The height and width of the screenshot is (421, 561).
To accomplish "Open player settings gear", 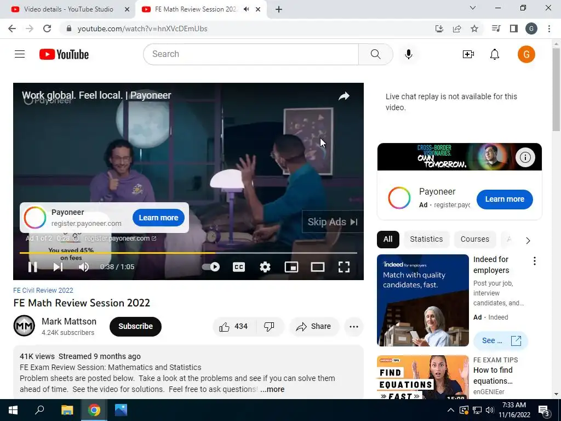I will [265, 267].
